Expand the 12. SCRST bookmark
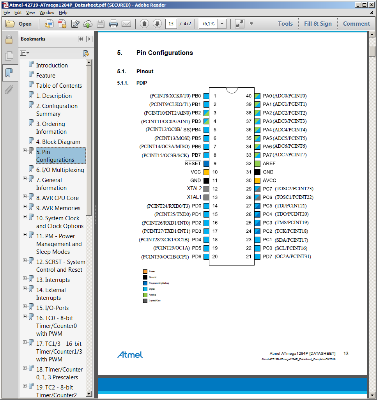377x400 pixels. pos(25,260)
